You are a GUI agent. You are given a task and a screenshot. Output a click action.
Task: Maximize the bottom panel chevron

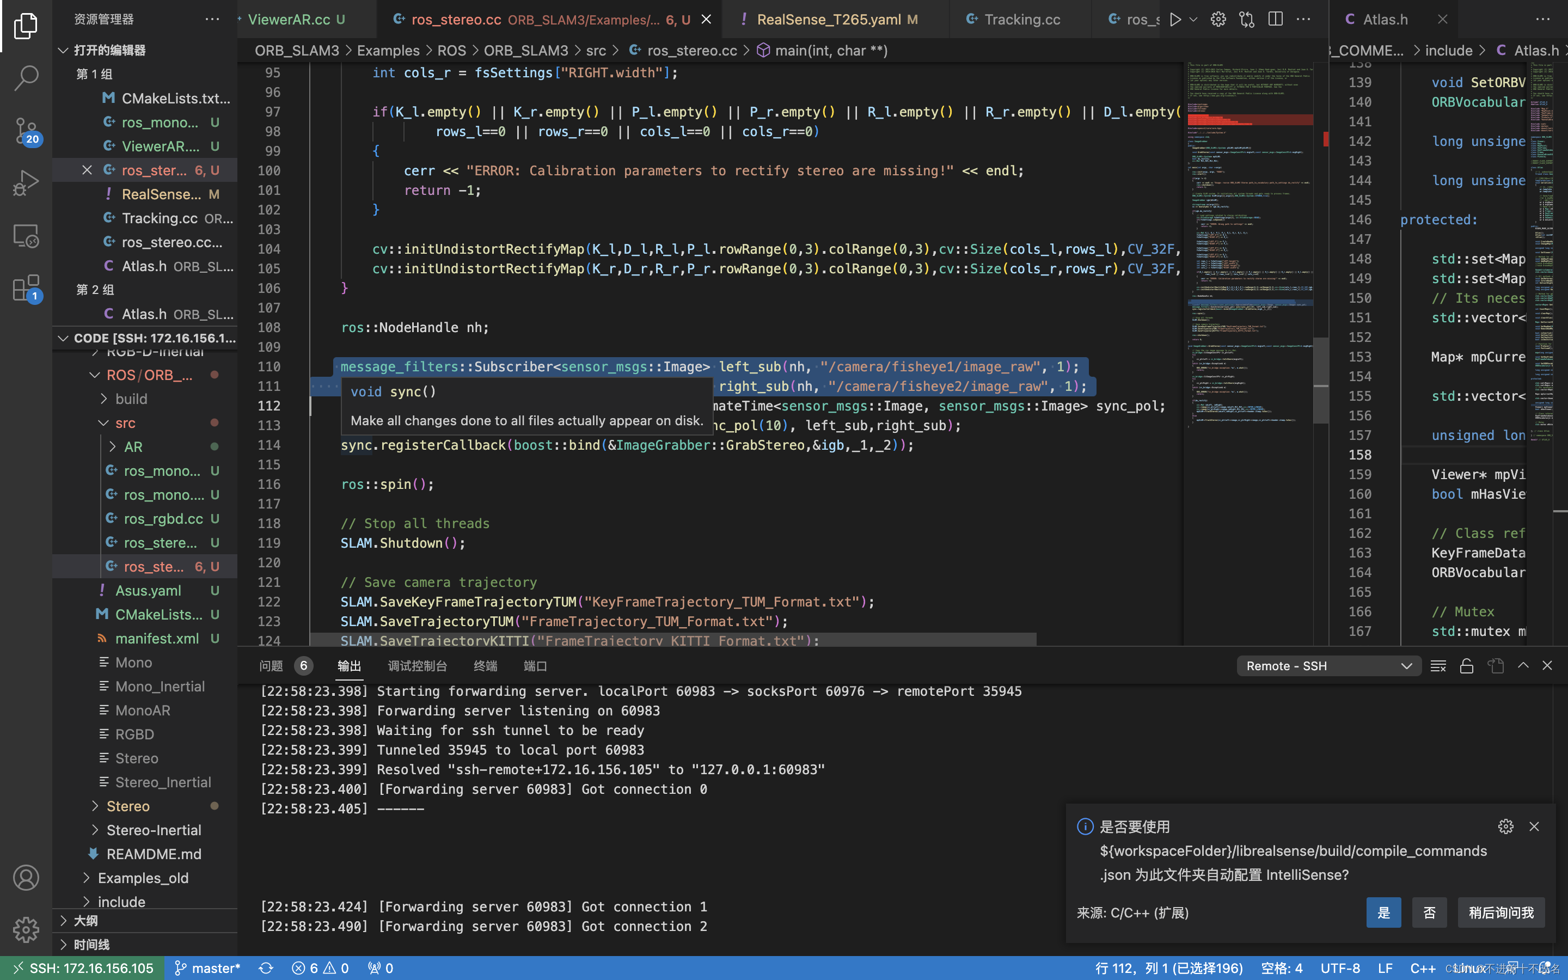1523,666
